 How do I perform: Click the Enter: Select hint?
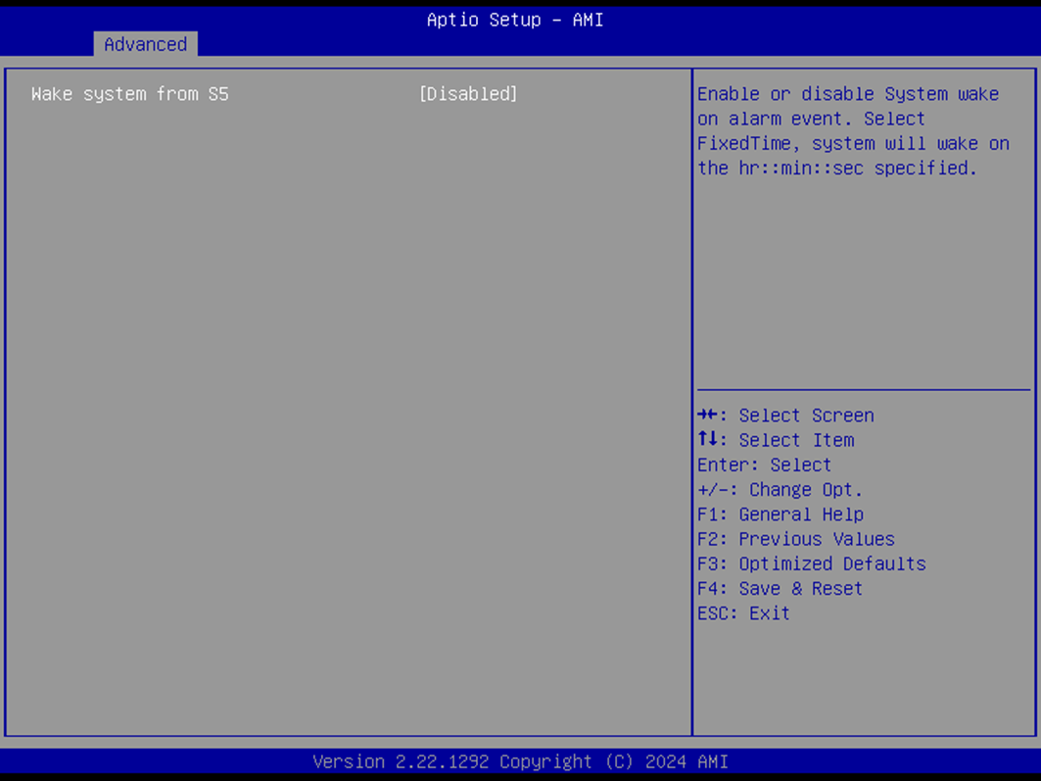[764, 464]
